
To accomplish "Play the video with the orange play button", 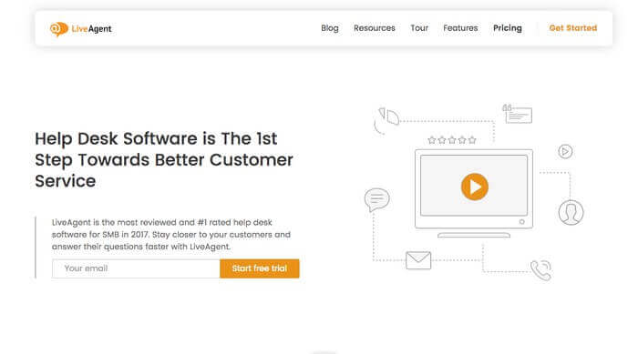I will point(475,187).
